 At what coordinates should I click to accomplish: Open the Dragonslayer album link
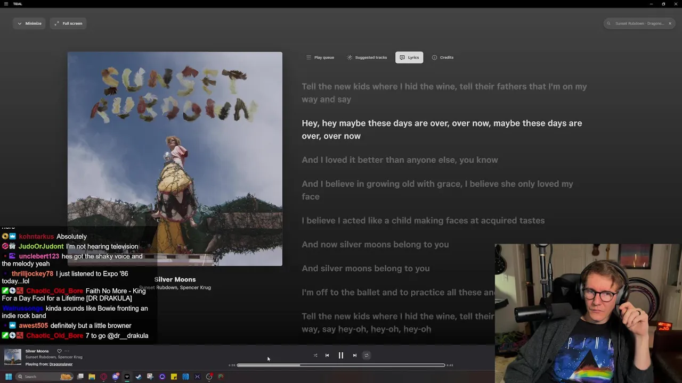tap(61, 364)
